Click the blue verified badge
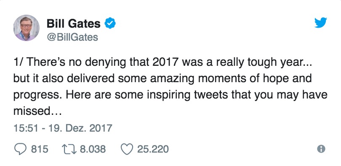Screen dimensions: 341x166 click(x=110, y=23)
